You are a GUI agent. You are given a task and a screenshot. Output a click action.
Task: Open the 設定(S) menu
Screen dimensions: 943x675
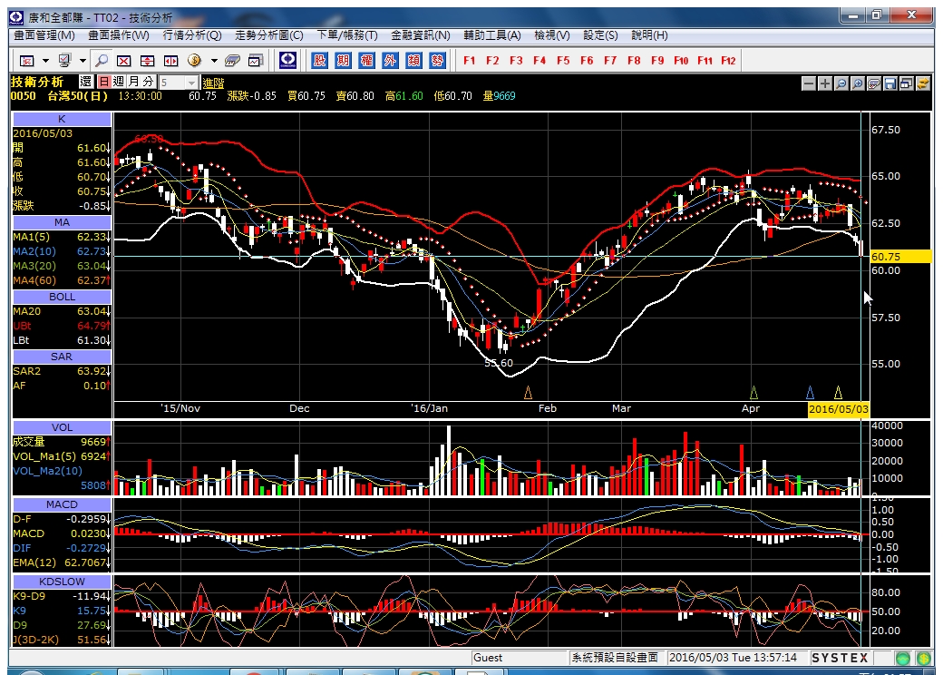tap(600, 35)
